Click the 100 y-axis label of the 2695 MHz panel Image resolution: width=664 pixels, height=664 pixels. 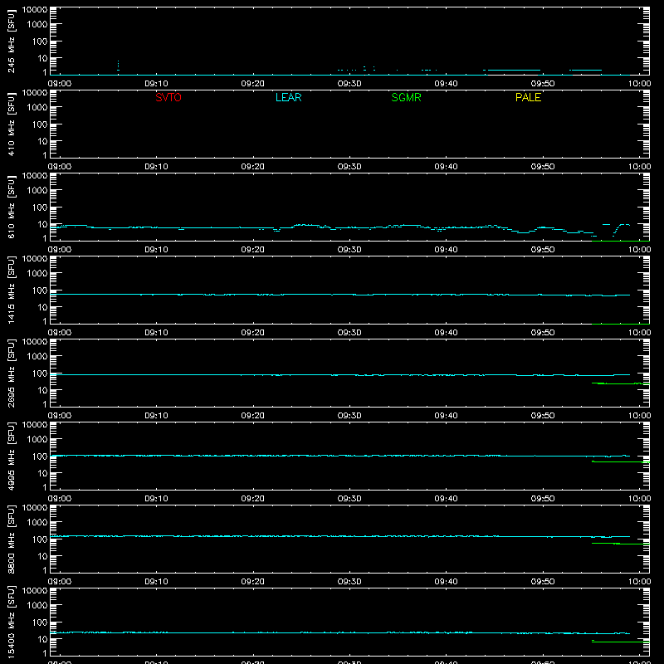point(40,373)
